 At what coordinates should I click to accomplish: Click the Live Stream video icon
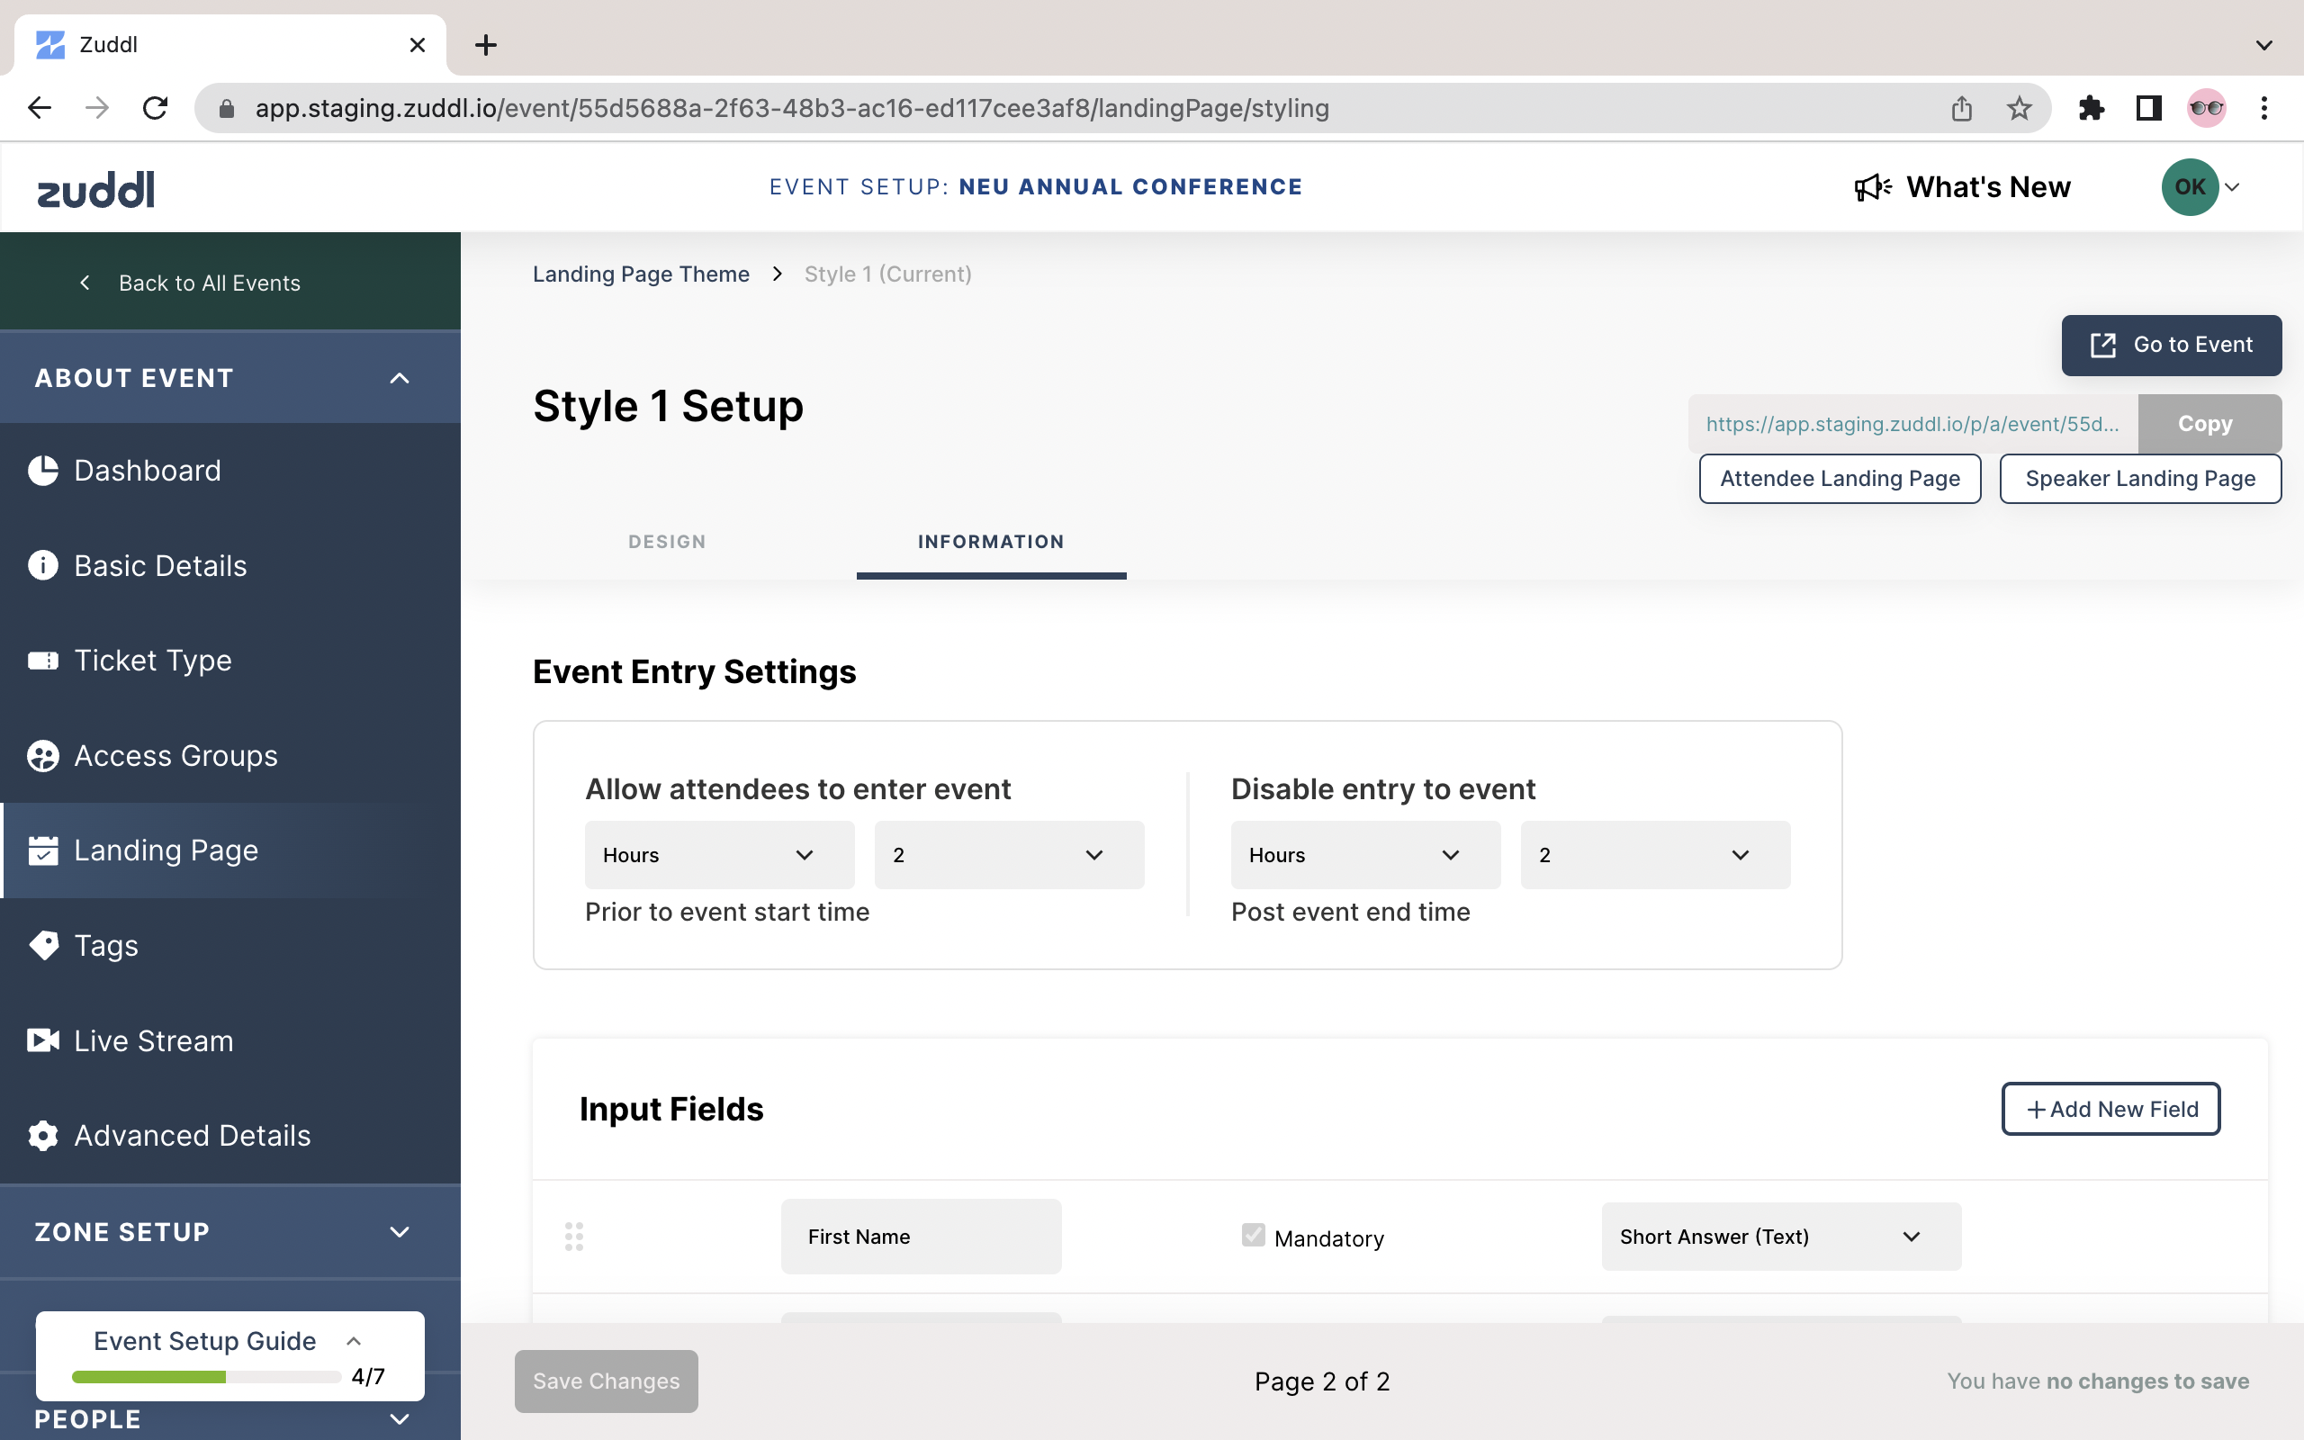[43, 1040]
